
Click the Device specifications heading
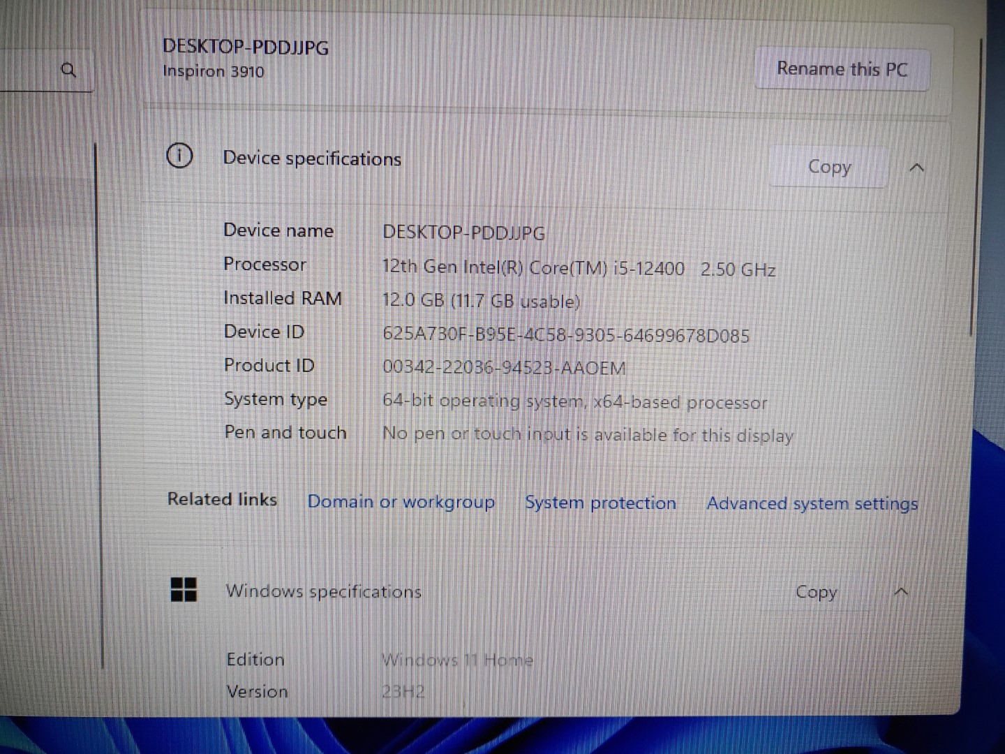[x=312, y=158]
